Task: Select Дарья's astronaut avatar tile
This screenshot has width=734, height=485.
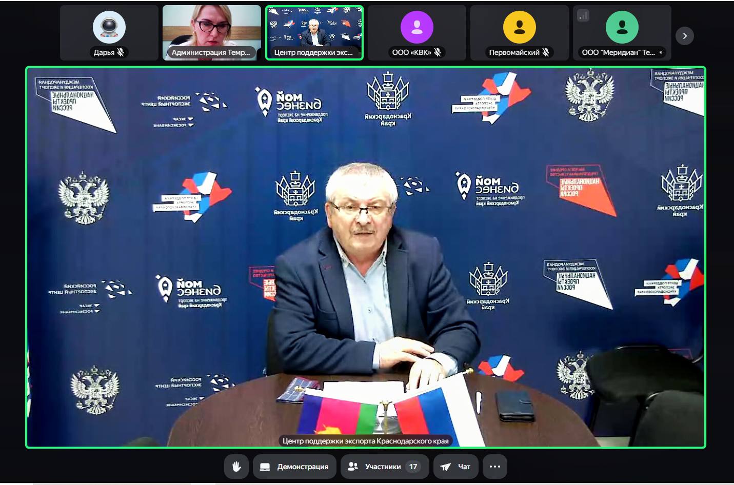Action: [109, 27]
